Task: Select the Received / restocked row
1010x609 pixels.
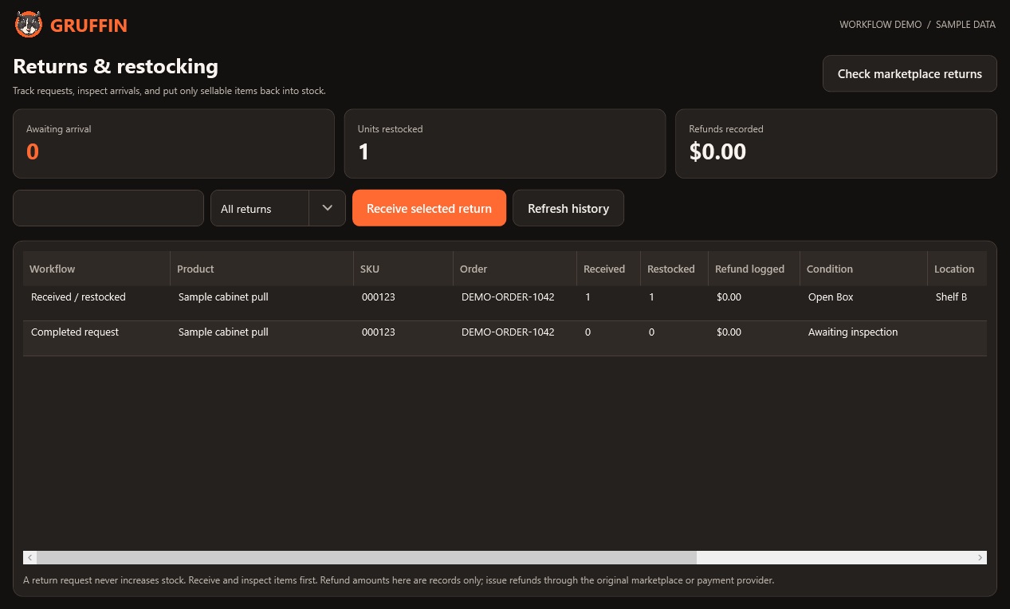Action: tap(505, 303)
